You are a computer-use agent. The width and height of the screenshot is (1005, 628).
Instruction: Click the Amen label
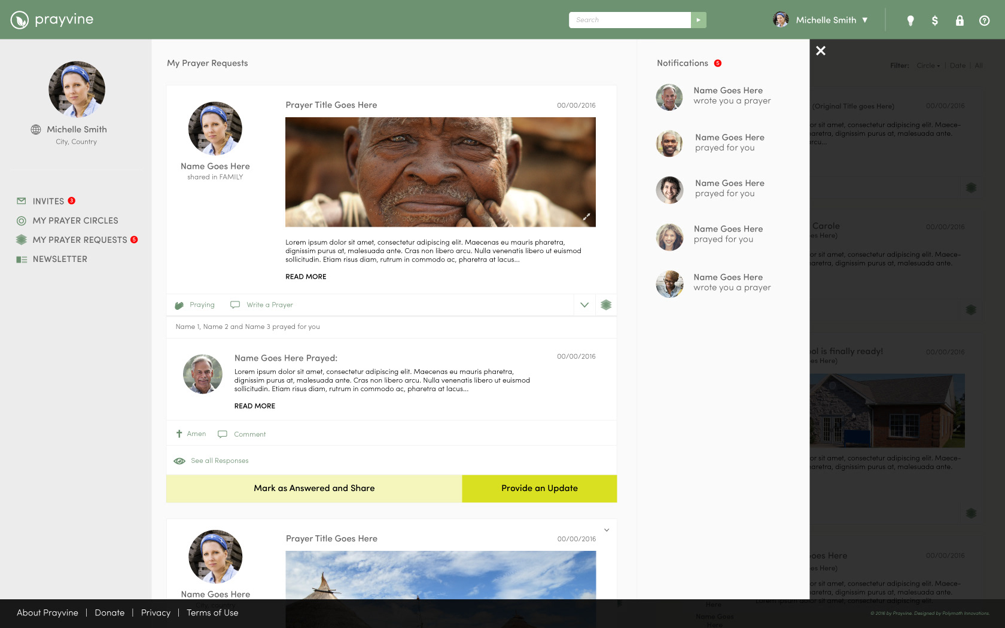196,434
